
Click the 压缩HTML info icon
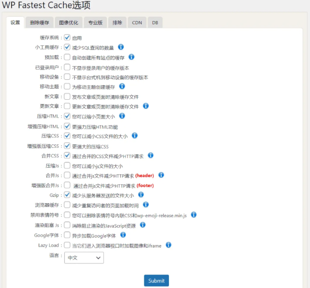coord(122,116)
